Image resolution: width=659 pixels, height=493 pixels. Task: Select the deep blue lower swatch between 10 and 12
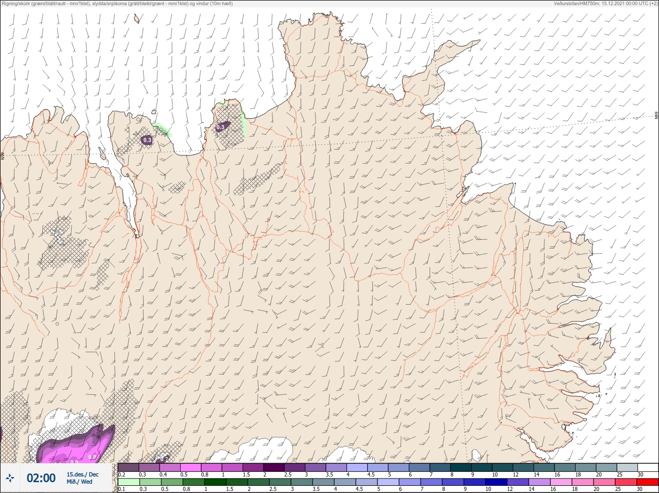(x=496, y=482)
